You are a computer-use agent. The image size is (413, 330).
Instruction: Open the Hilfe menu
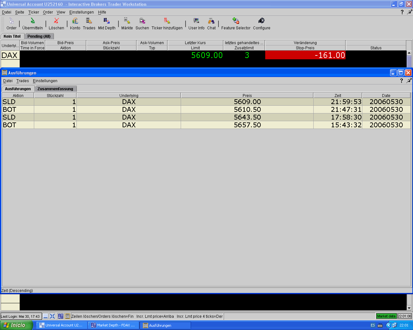click(102, 12)
